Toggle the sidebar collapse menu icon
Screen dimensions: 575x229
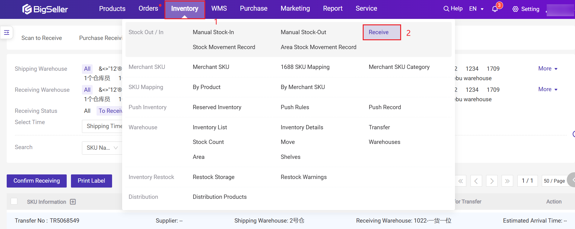click(6, 33)
